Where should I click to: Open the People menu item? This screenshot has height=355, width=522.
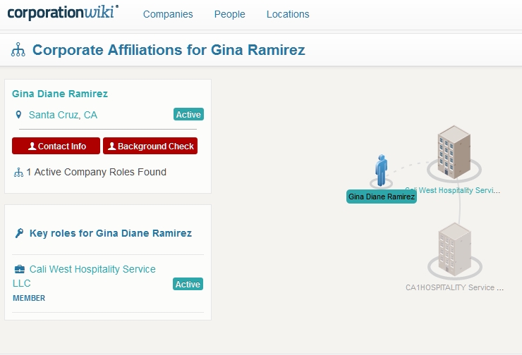(x=229, y=14)
